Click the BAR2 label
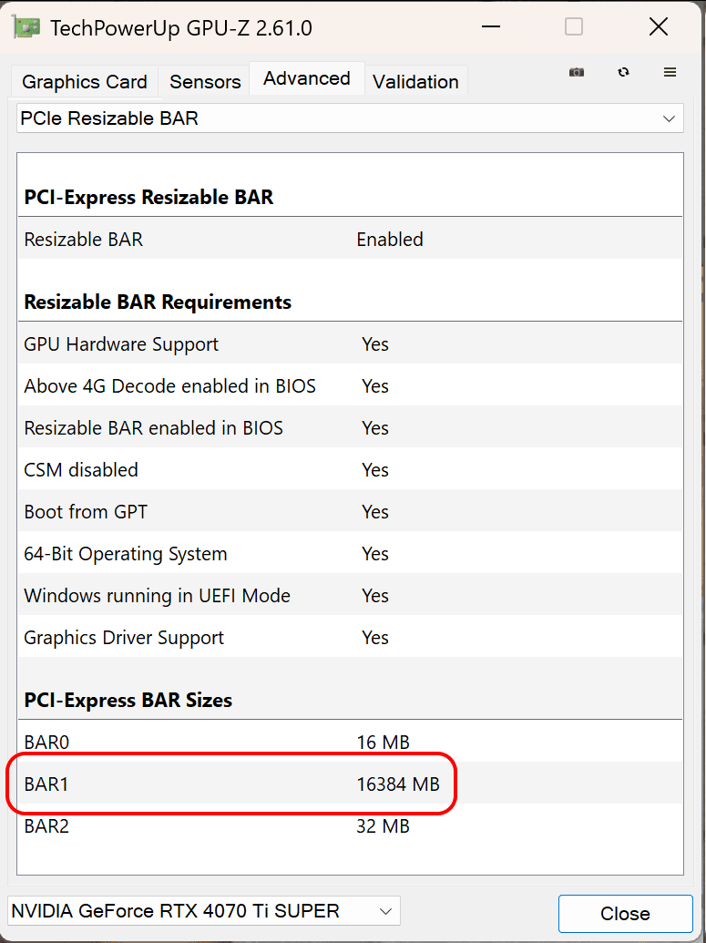The width and height of the screenshot is (706, 943). coord(46,826)
